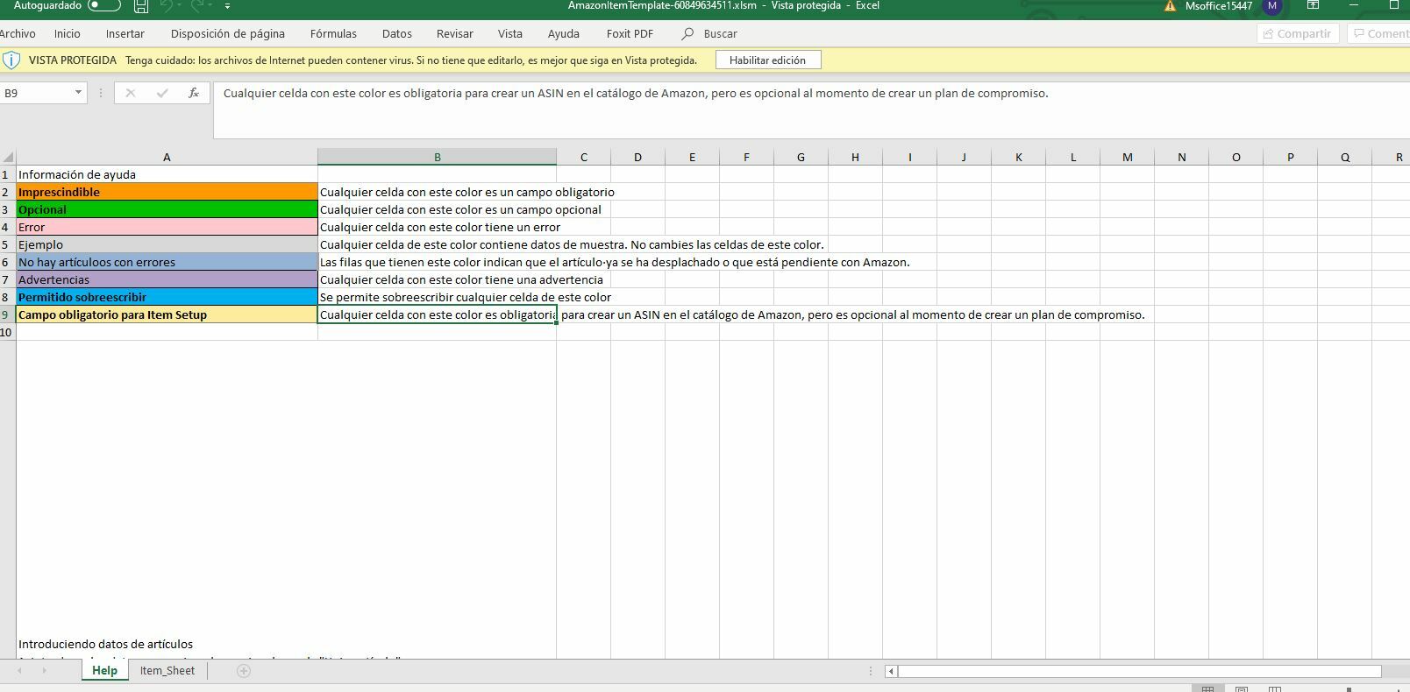Switch to the Inicio ribbon tab
The width and height of the screenshot is (1410, 692).
[x=67, y=33]
